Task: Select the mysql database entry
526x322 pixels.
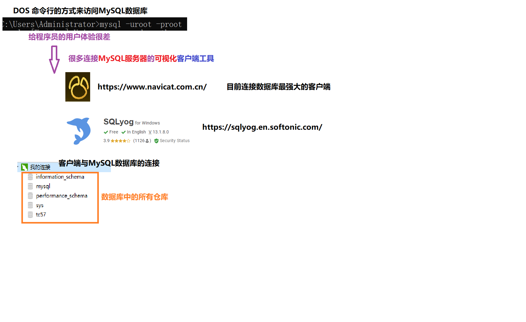Action: [x=43, y=186]
